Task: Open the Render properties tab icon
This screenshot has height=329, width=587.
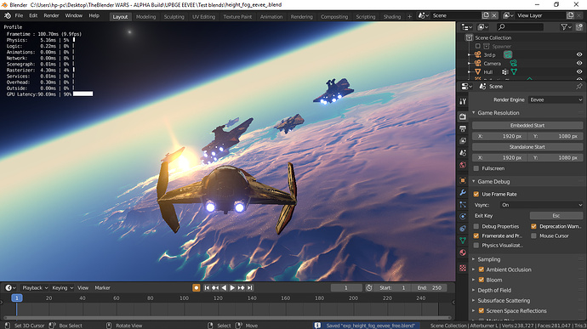Action: pyautogui.click(x=463, y=116)
